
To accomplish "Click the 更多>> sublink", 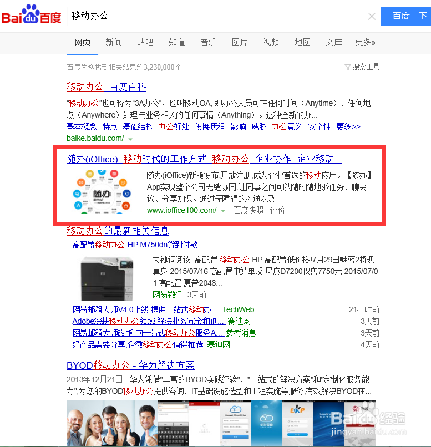I will 348,126.
